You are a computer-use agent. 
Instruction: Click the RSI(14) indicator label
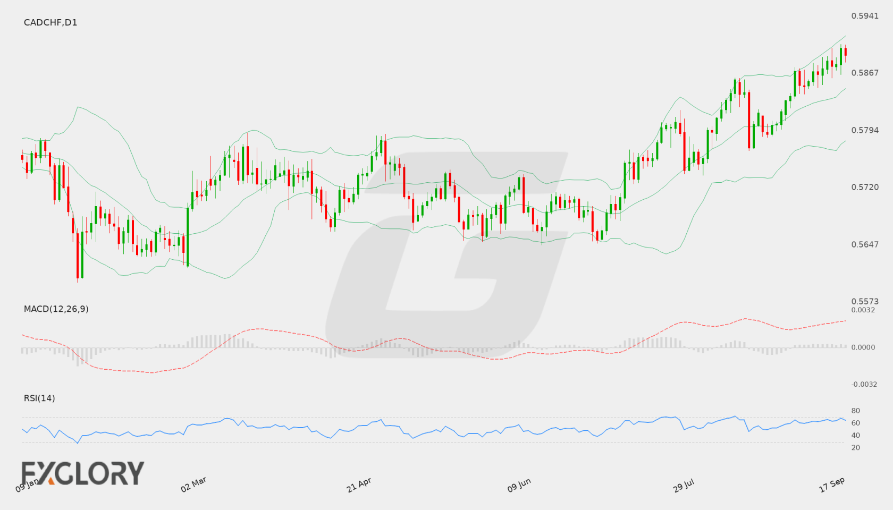[39, 398]
